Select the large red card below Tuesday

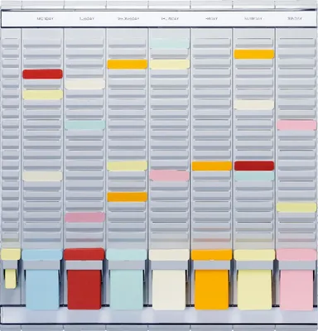pyautogui.click(x=84, y=290)
